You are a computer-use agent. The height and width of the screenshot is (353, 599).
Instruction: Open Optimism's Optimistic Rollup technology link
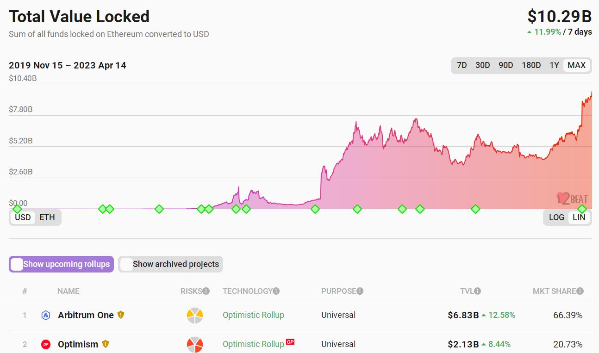point(253,344)
